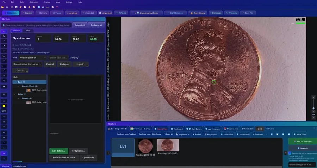Collapse the Dollar tree group
The width and height of the screenshot is (317, 168).
point(14,94)
